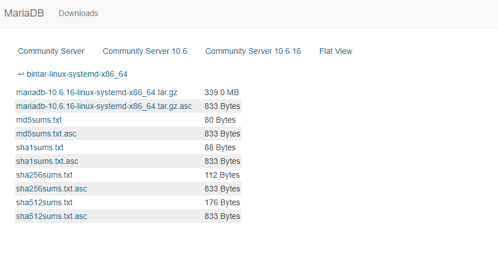This screenshot has width=498, height=262.
Task: Open the sha1sums.txt.asc file
Action: coord(47,161)
